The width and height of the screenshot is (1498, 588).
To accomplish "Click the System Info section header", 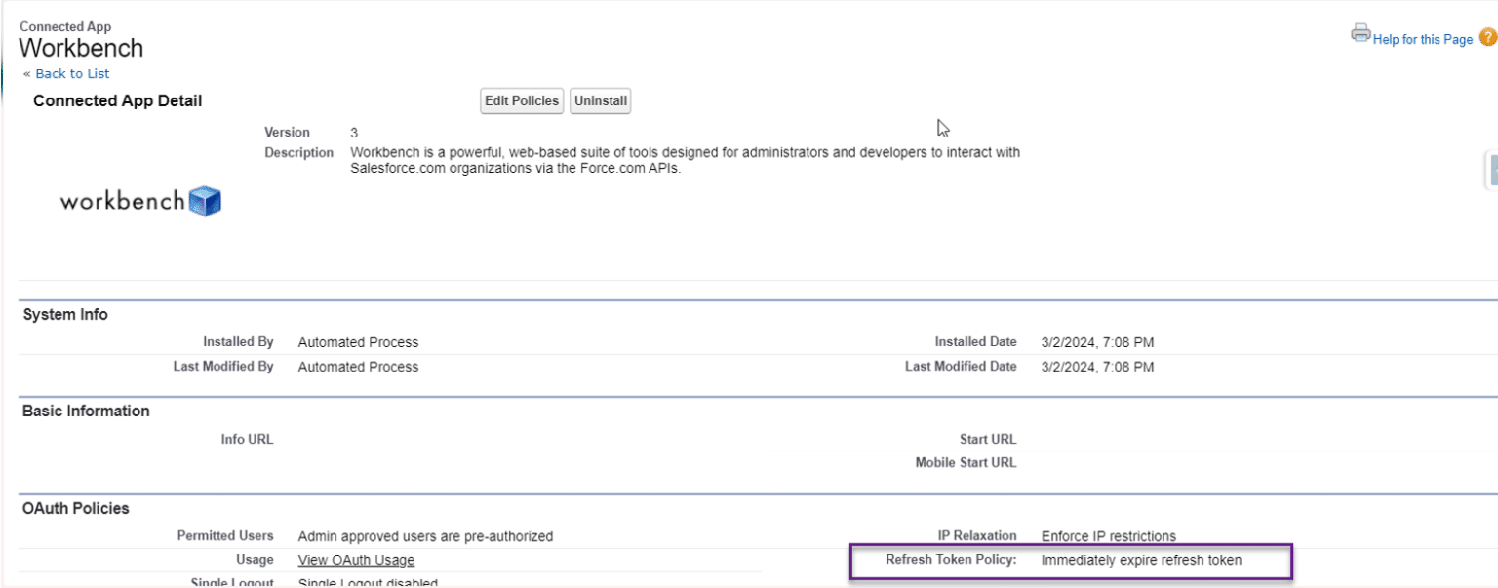I will [x=64, y=314].
